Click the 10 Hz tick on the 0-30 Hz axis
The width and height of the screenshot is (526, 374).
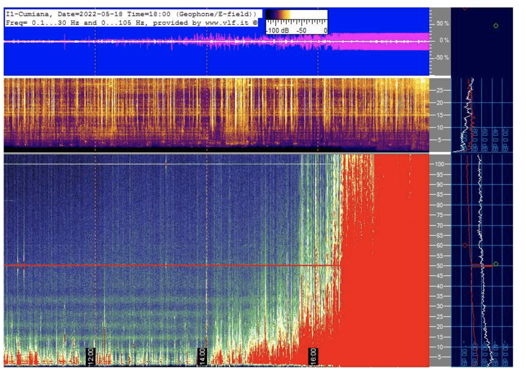pyautogui.click(x=439, y=127)
